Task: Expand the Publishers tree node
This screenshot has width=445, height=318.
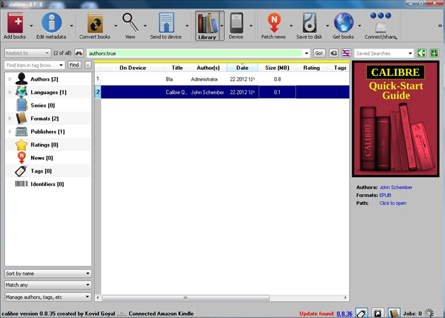Action: coord(10,132)
